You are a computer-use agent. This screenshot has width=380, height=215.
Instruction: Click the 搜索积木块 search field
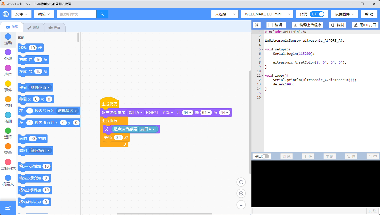coord(76,14)
